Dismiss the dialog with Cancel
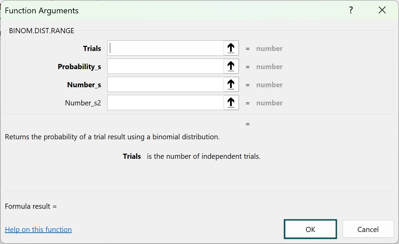The width and height of the screenshot is (399, 244). 368,229
